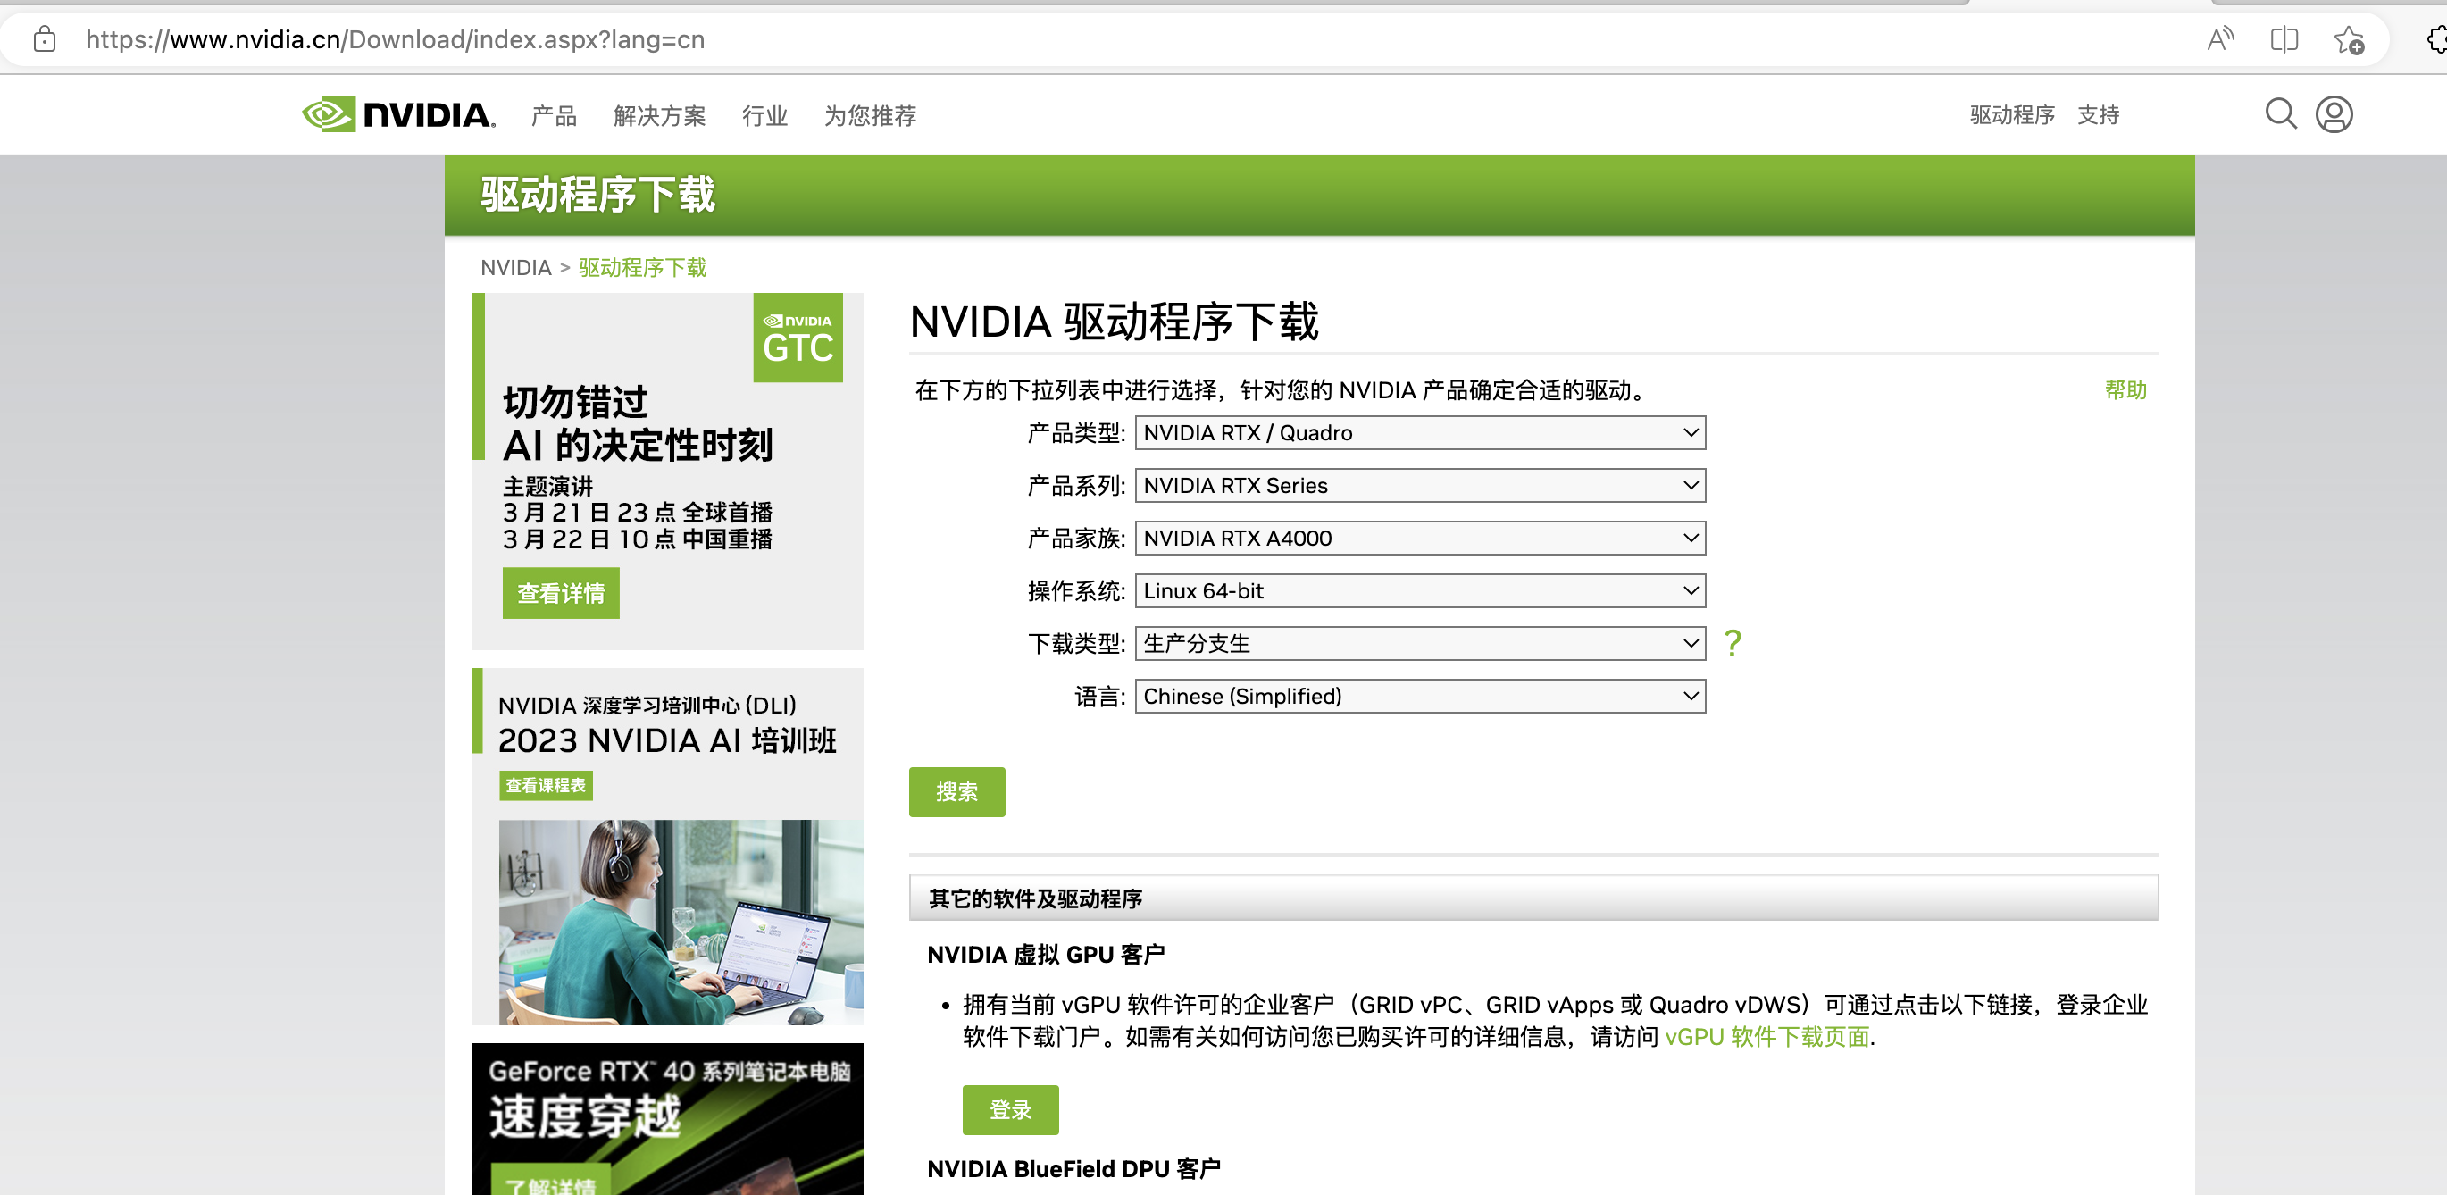Open the 操作系统 dropdown showing Linux 64-bit
The height and width of the screenshot is (1195, 2447).
pyautogui.click(x=1420, y=591)
